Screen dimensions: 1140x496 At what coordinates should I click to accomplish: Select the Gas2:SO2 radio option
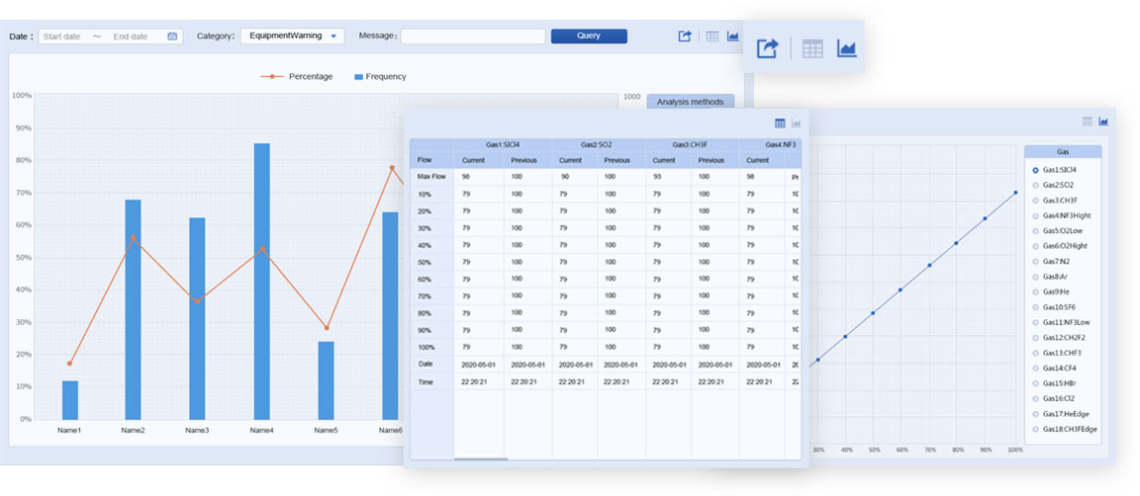pyautogui.click(x=1035, y=185)
